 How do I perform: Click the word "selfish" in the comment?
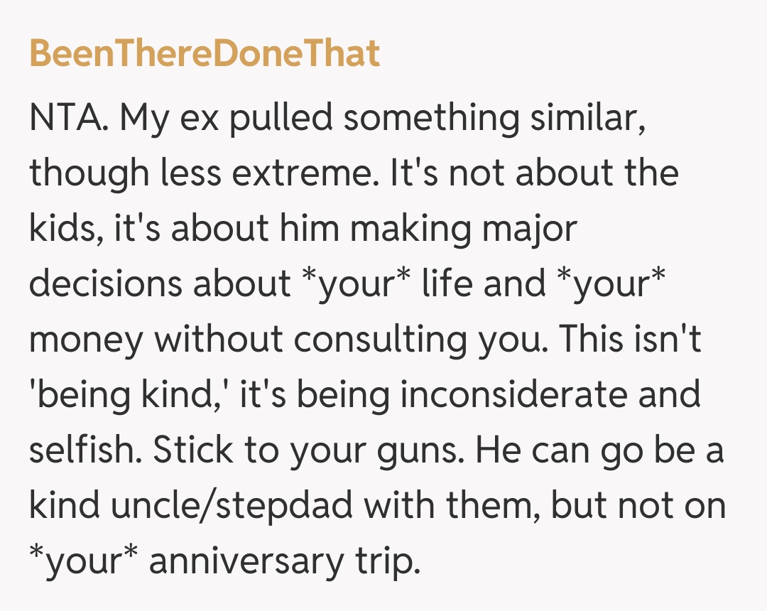84,450
